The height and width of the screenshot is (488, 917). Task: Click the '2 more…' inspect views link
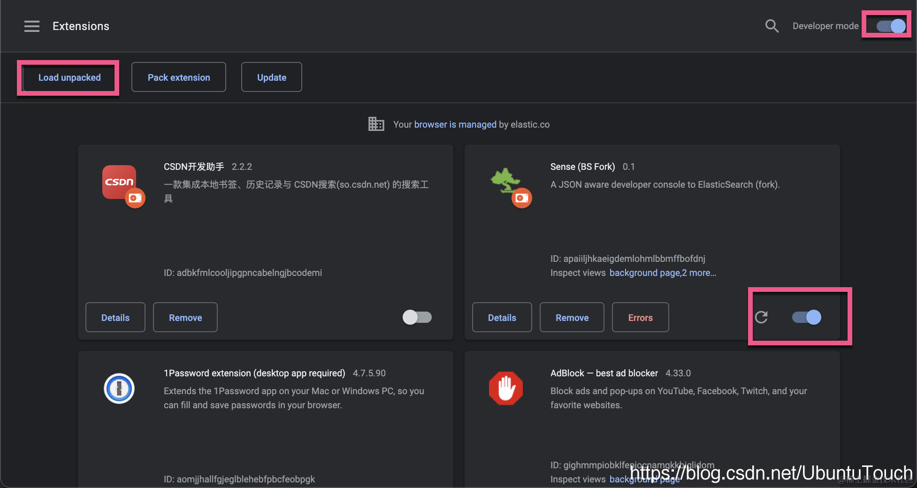tap(699, 273)
